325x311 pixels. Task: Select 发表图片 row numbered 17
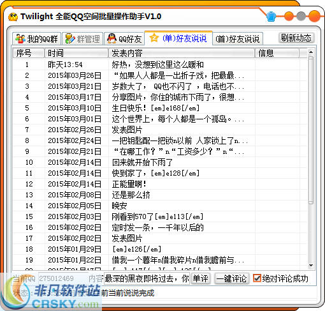(x=160, y=238)
